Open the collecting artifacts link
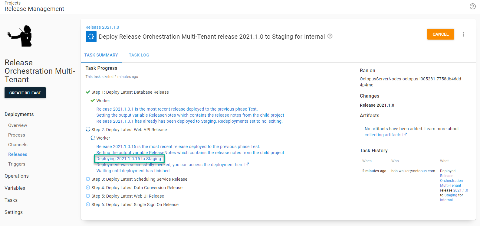The image size is (480, 226). 383,135
